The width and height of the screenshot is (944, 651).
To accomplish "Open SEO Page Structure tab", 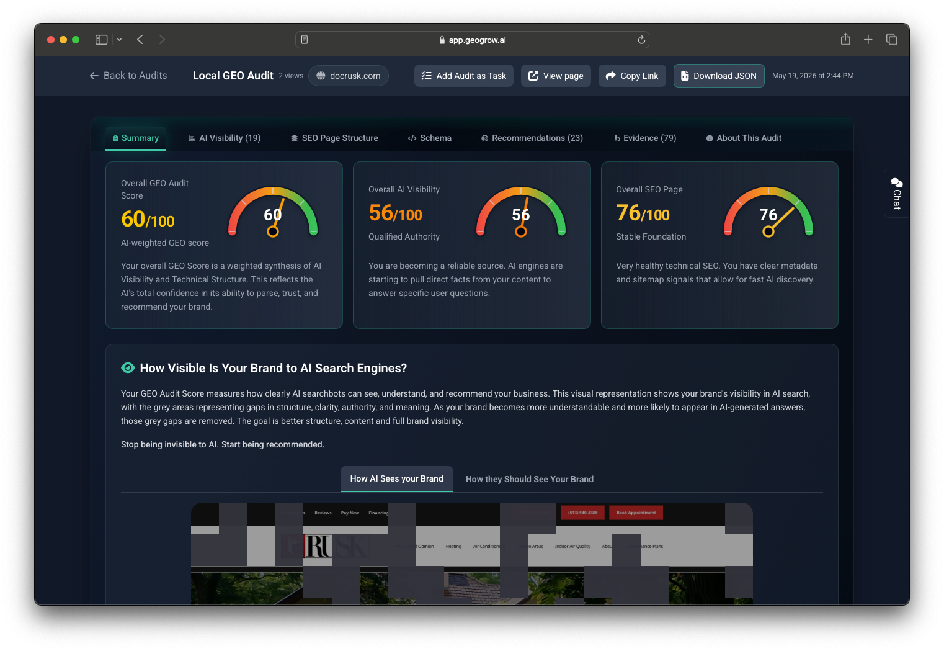I will click(x=334, y=138).
